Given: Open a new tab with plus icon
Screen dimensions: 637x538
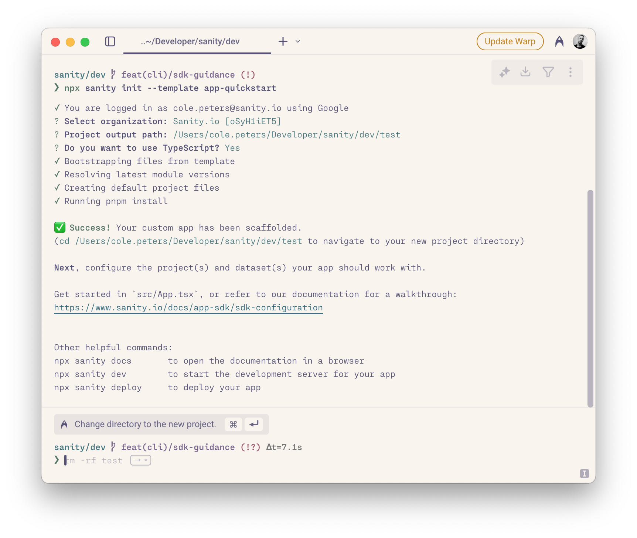Looking at the screenshot, I should click(x=283, y=41).
